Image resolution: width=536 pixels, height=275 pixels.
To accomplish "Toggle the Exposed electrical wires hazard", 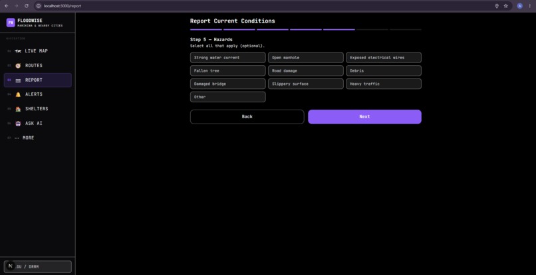I will 384,57.
